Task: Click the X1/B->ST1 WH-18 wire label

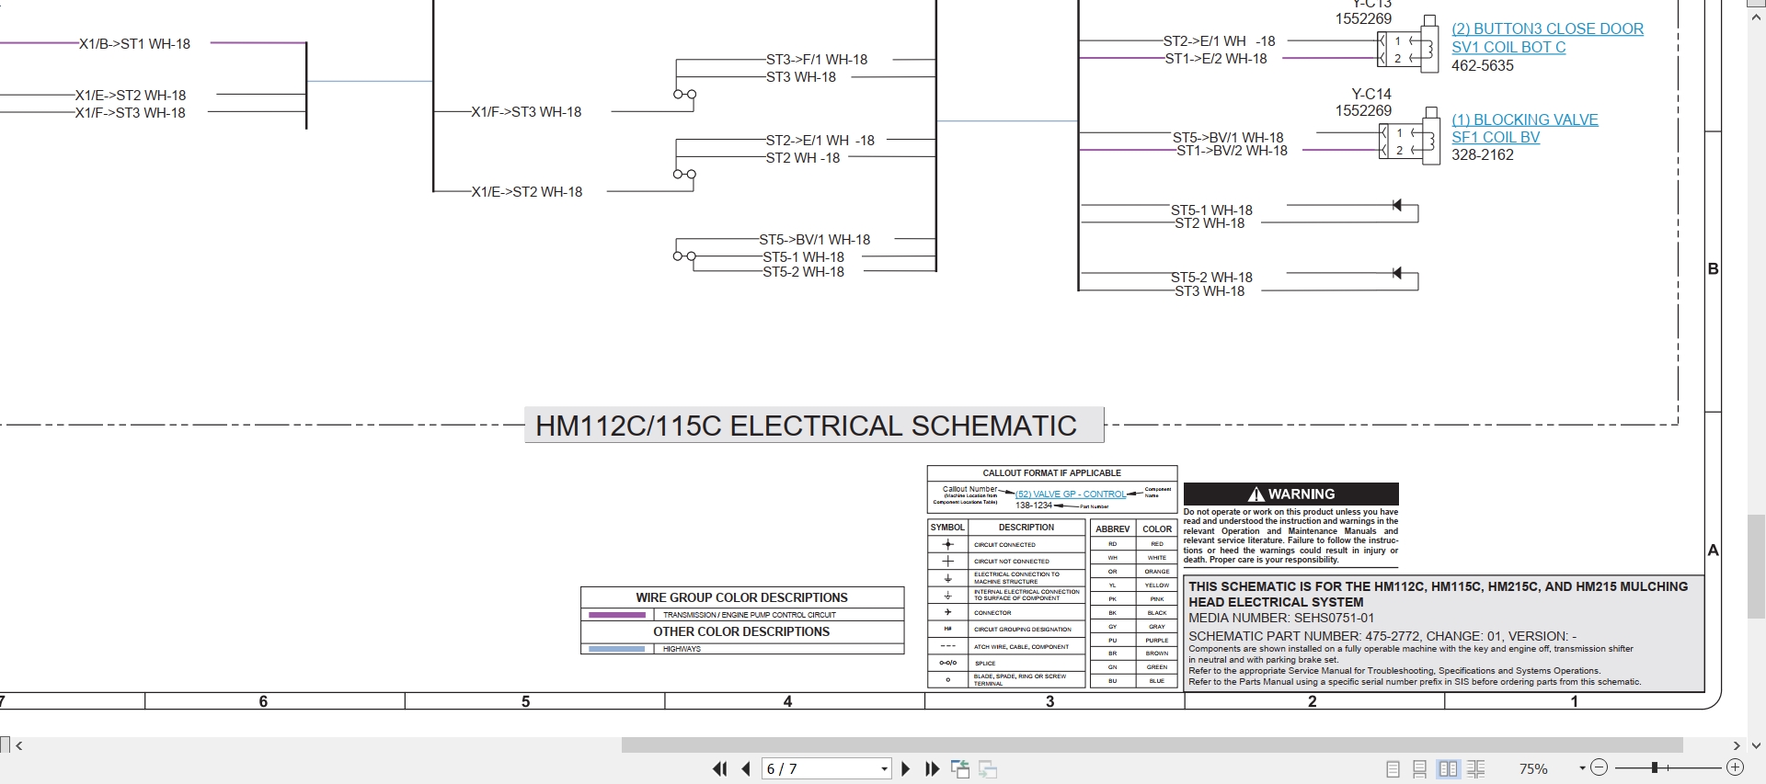Action: (x=134, y=43)
